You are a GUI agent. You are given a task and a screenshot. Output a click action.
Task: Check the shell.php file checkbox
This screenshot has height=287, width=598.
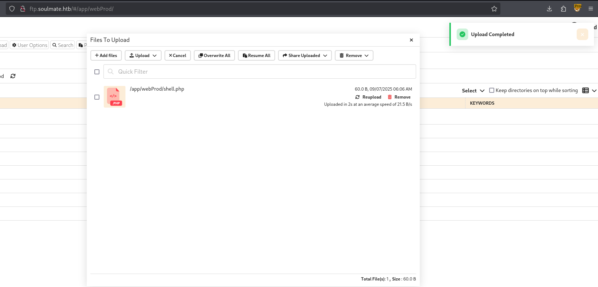(x=97, y=97)
